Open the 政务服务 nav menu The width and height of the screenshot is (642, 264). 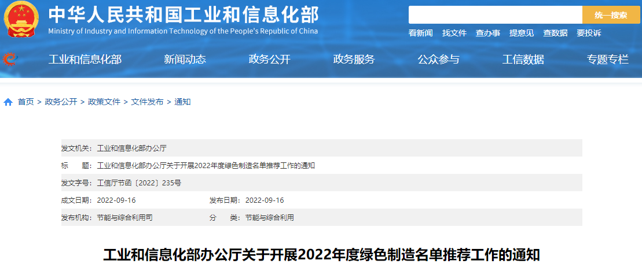tap(354, 59)
